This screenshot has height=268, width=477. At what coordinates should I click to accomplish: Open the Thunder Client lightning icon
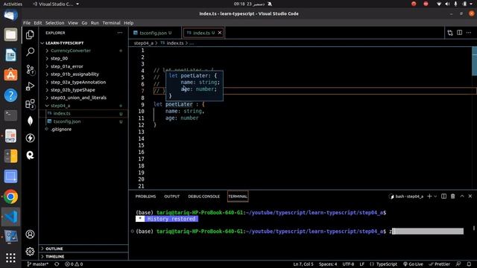point(30,138)
